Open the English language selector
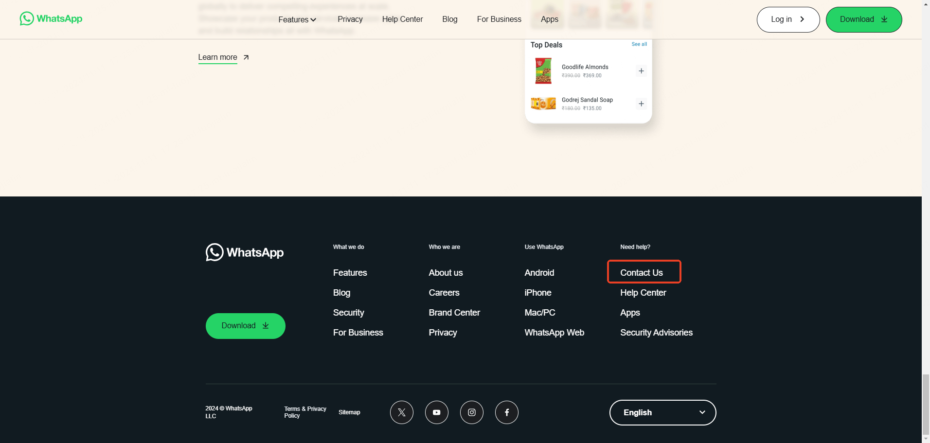 [x=662, y=412]
